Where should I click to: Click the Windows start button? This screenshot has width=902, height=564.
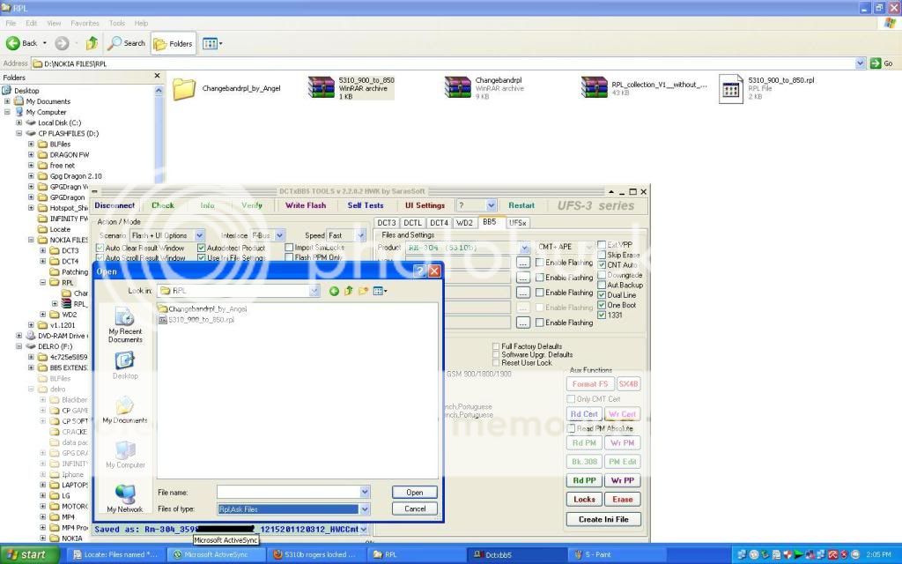29,555
